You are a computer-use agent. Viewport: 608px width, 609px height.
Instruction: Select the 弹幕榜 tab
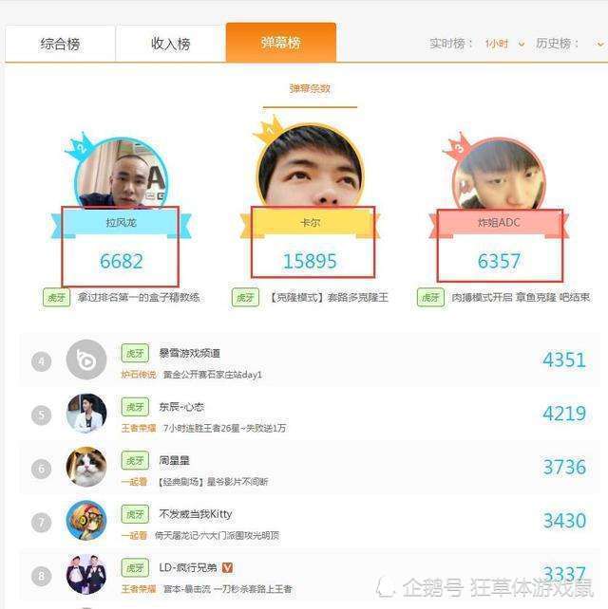tap(281, 43)
